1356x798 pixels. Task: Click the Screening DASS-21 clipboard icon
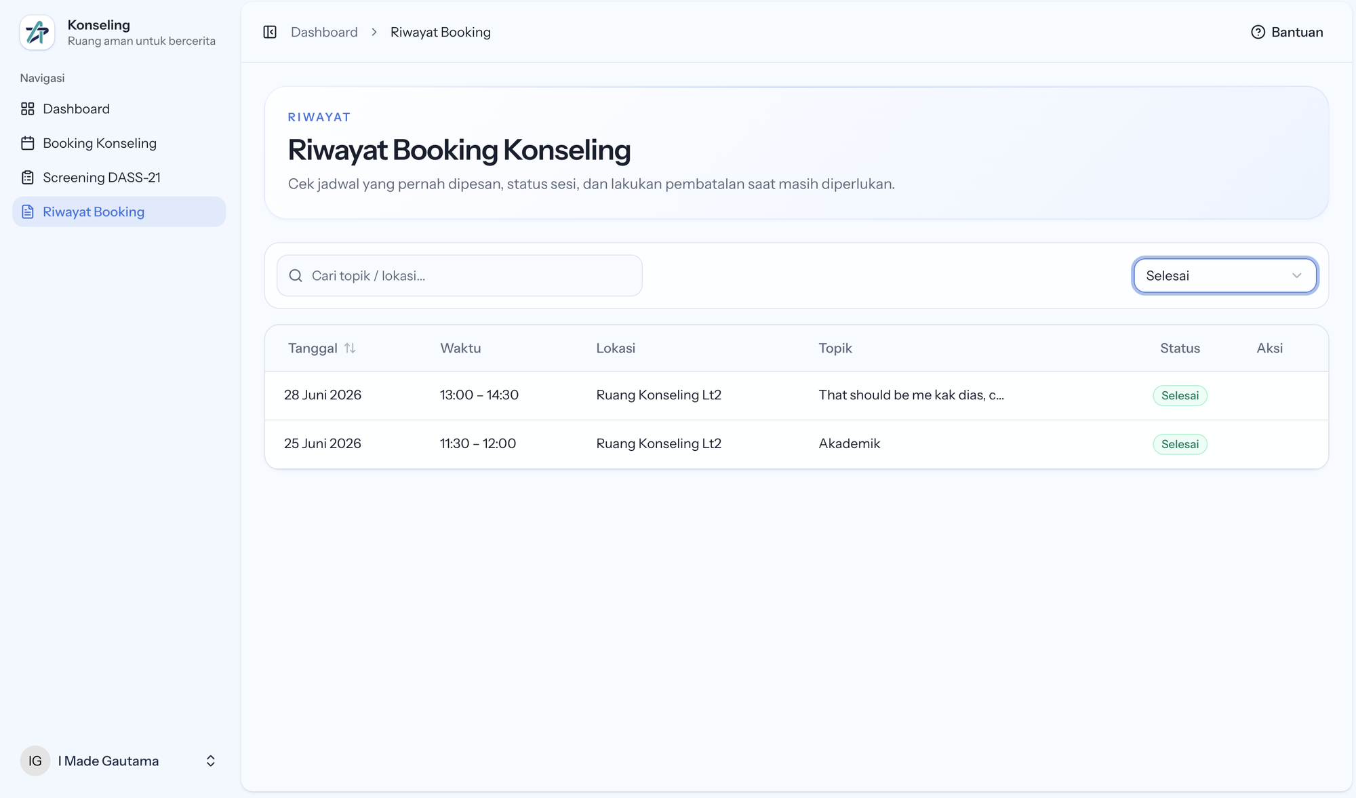coord(28,178)
